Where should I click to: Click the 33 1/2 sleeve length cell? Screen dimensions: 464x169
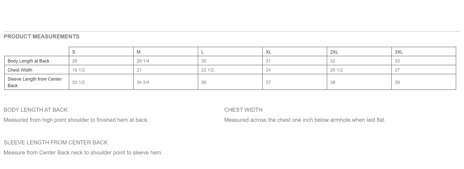(x=78, y=82)
